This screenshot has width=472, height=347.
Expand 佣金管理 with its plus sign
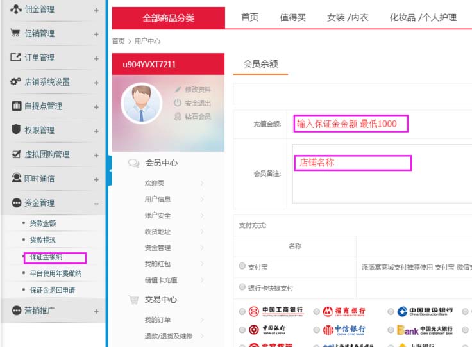(96, 10)
